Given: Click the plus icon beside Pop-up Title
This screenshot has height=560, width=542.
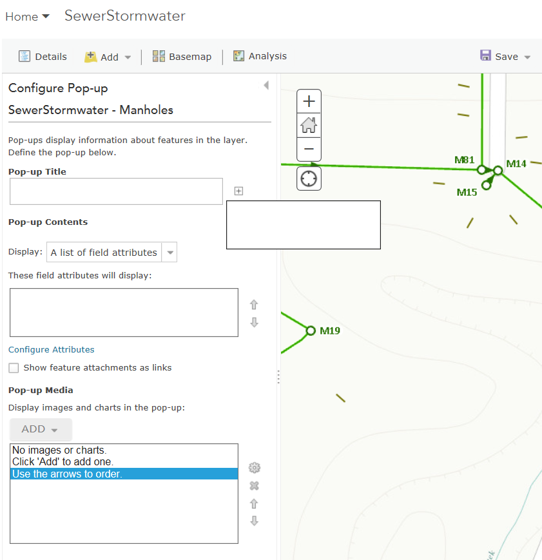Looking at the screenshot, I should point(238,191).
